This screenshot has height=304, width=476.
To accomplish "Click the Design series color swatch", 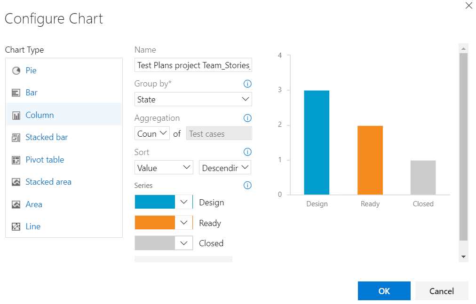I will point(155,202).
